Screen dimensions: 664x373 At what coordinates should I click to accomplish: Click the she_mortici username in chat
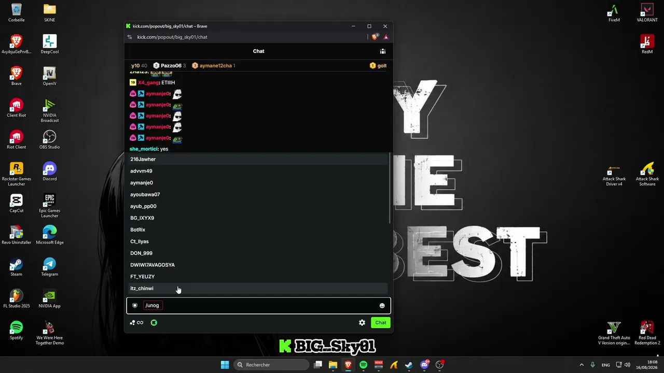click(x=144, y=149)
